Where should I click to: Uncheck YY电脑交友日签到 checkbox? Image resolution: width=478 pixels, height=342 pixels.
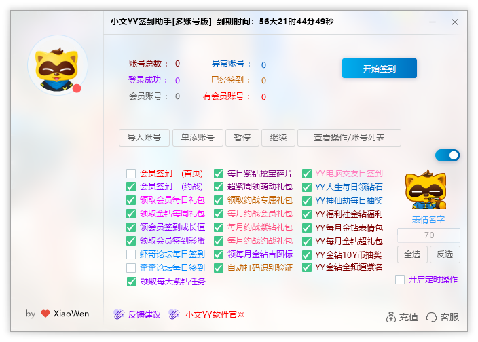[x=307, y=174]
